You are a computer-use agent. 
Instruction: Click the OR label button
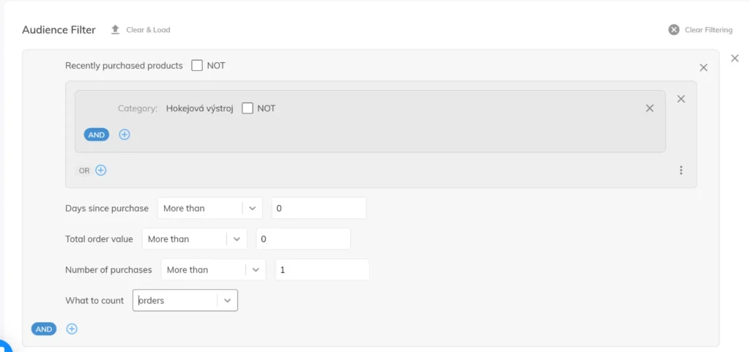coord(84,171)
